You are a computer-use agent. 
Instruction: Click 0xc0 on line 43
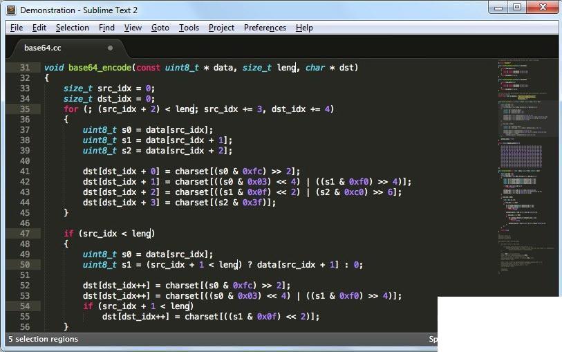click(353, 192)
